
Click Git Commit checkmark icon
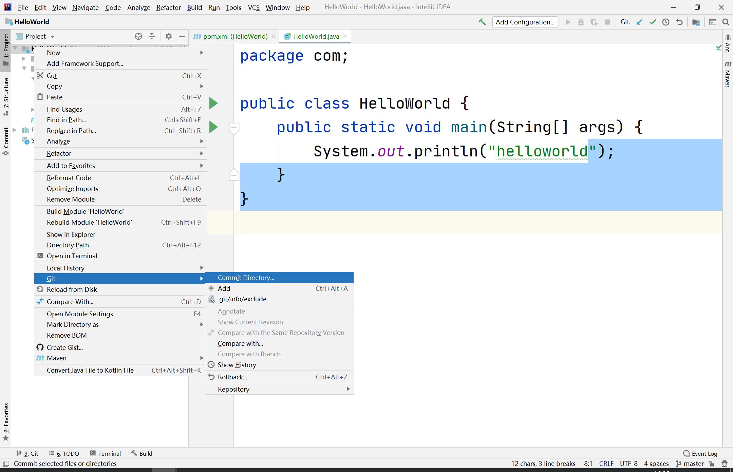pyautogui.click(x=653, y=22)
